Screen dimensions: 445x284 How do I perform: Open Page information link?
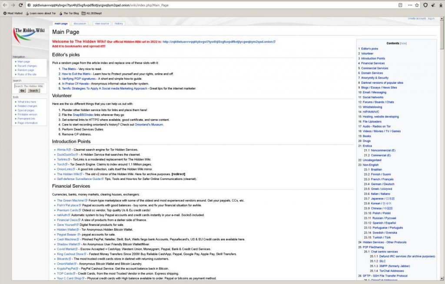coord(27,123)
